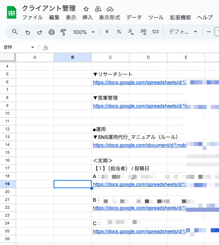Viewport: 219px width, 245px height.
Task: Open the spreadsheet link in row 19
Action: pos(140,184)
